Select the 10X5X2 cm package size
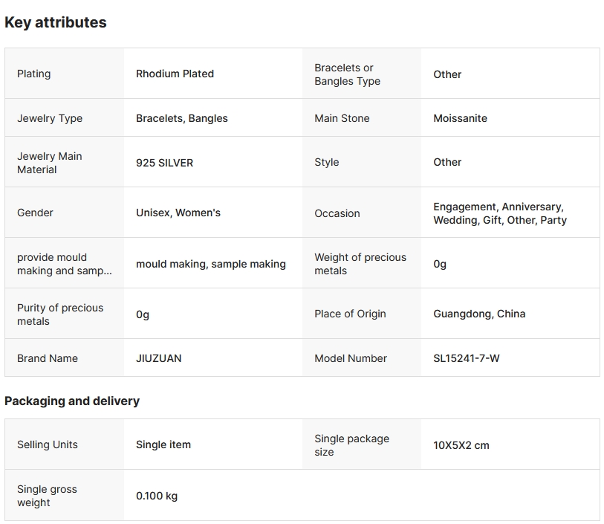 461,445
